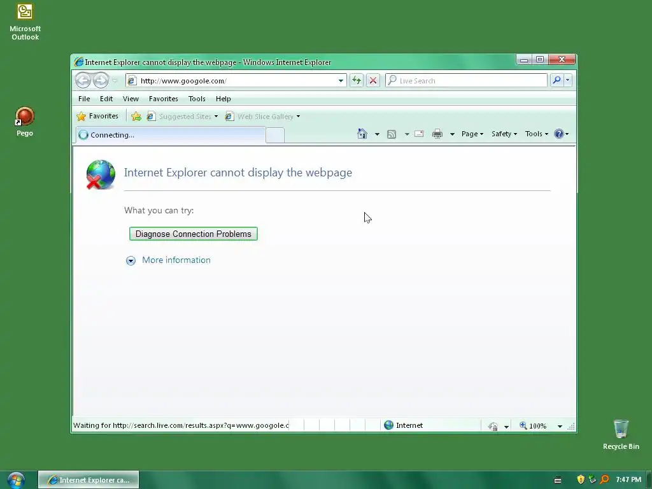The height and width of the screenshot is (489, 652).
Task: Minimize the Internet Explorer window
Action: tap(524, 60)
